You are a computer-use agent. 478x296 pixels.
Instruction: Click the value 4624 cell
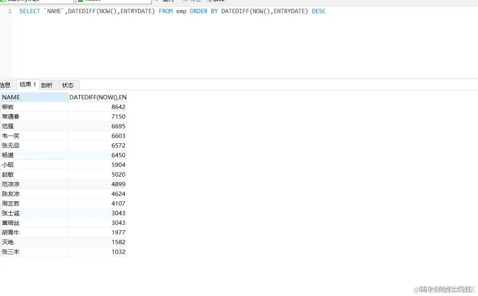point(98,194)
